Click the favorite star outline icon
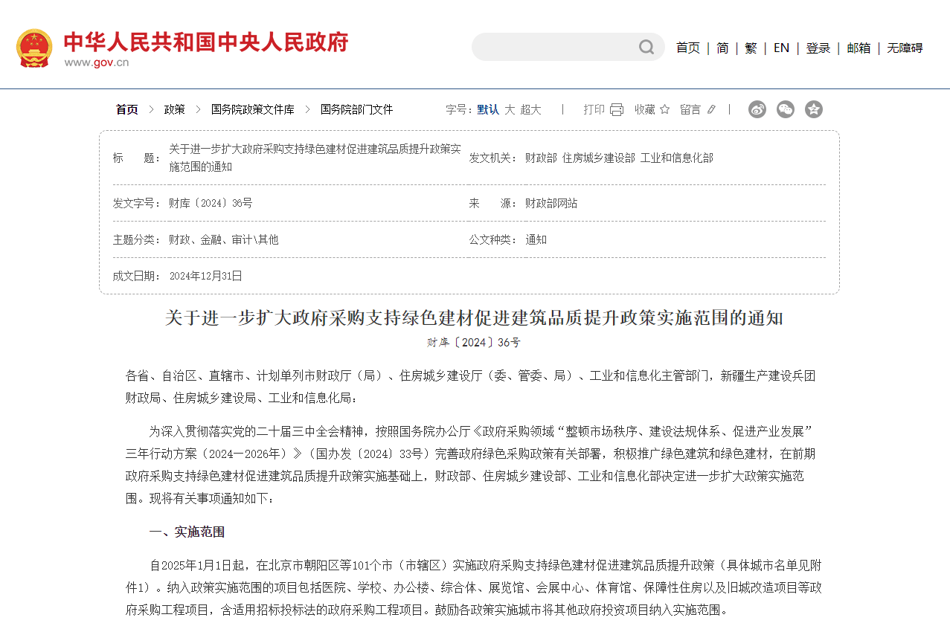The width and height of the screenshot is (950, 629). click(x=664, y=109)
